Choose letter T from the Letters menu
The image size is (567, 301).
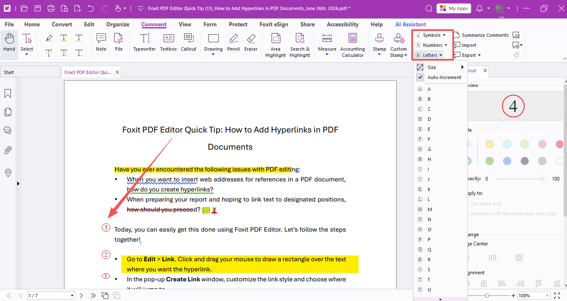(x=440, y=280)
